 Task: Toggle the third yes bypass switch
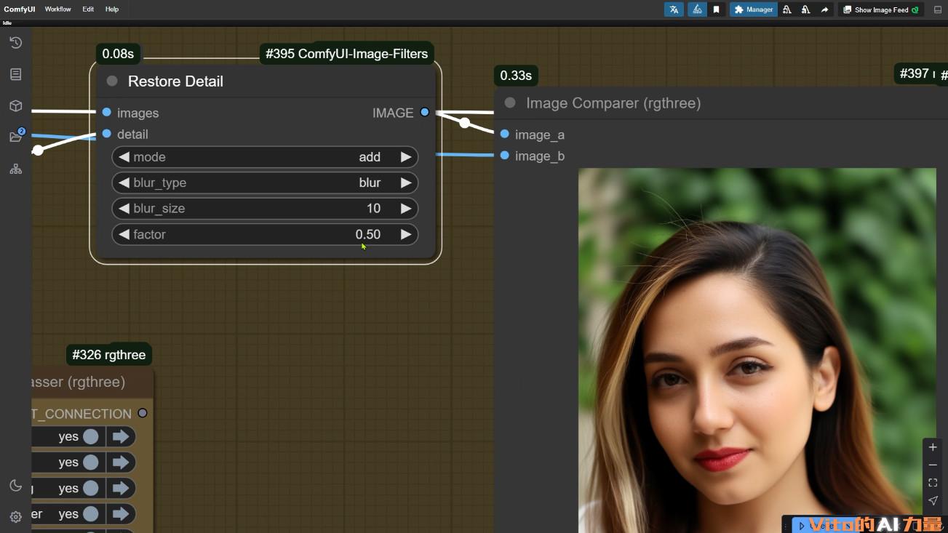[91, 488]
